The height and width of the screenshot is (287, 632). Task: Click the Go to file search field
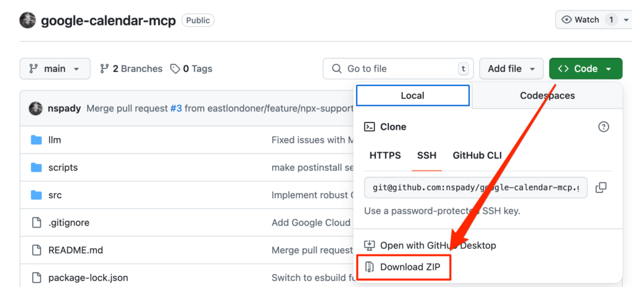[x=398, y=69]
